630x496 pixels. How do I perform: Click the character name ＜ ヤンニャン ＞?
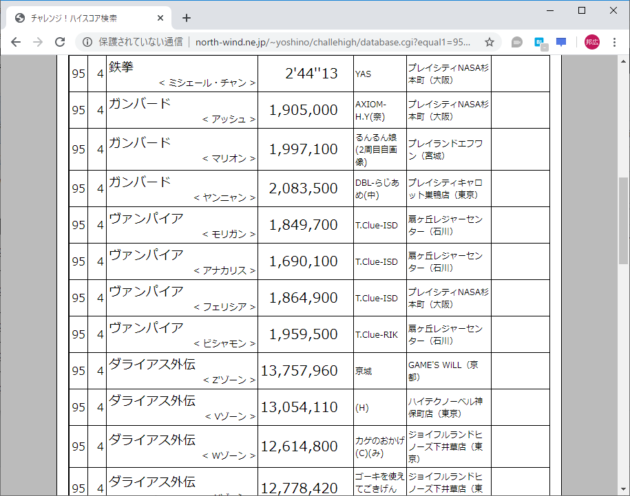[x=224, y=197]
